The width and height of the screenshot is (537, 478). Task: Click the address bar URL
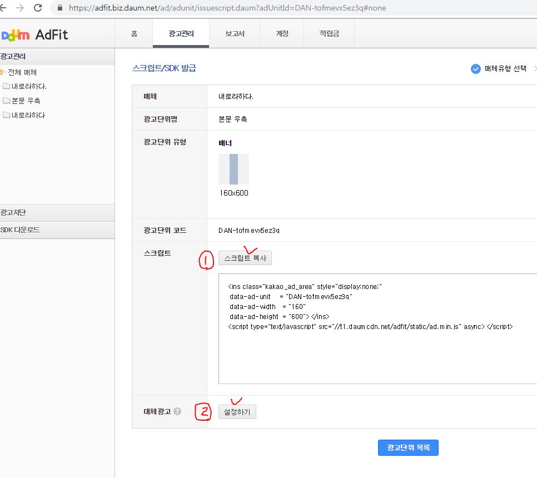point(227,8)
